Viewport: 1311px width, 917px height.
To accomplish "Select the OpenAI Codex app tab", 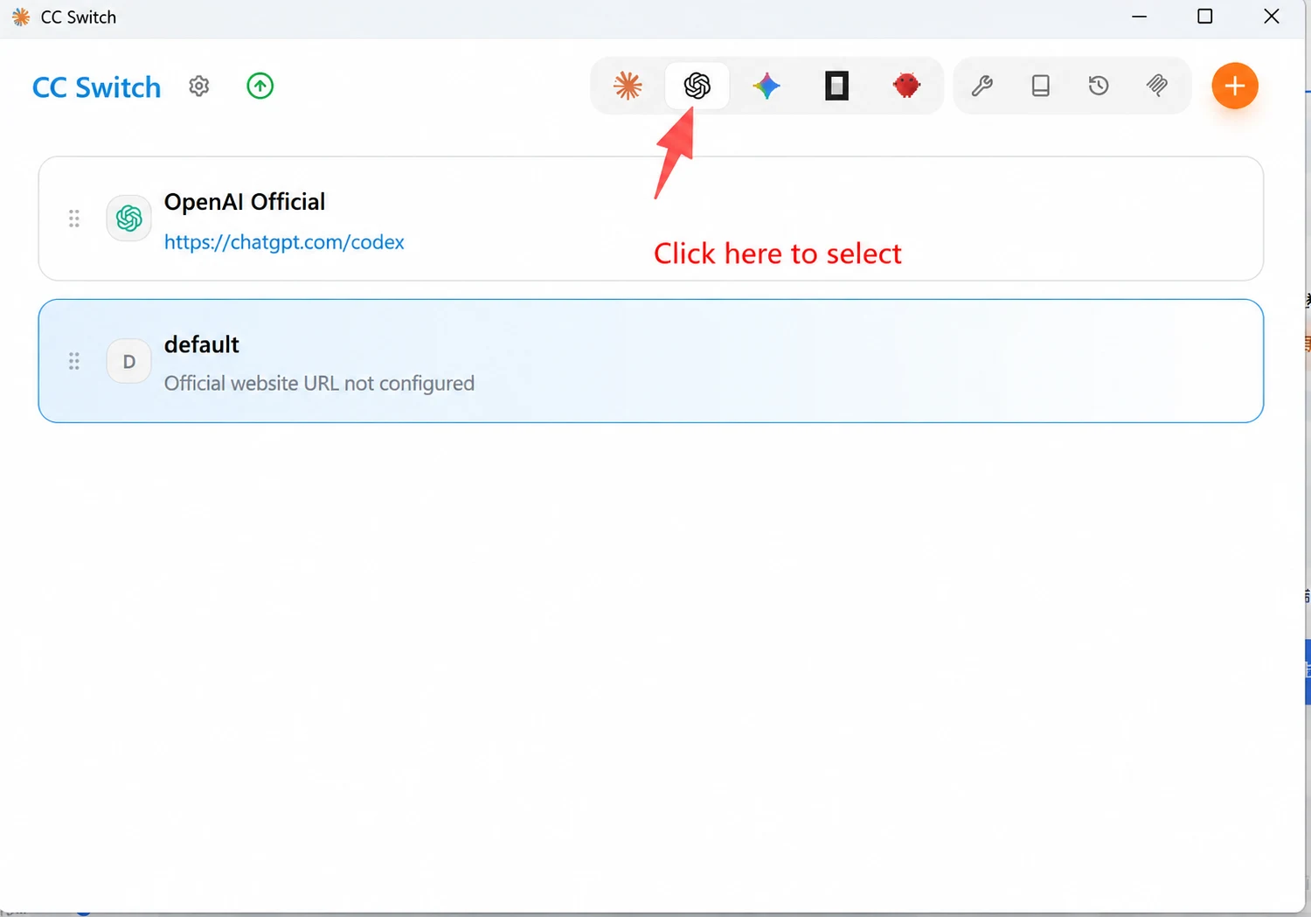I will pyautogui.click(x=697, y=86).
